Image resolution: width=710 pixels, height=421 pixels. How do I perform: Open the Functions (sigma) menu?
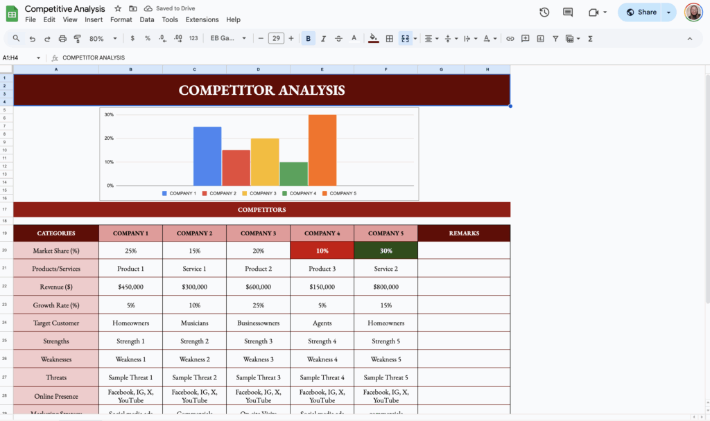click(590, 38)
